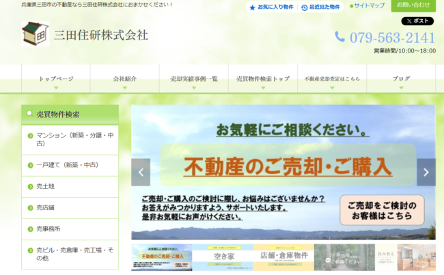Click the blue phone handset icon
This screenshot has width=444, height=275.
click(x=339, y=36)
